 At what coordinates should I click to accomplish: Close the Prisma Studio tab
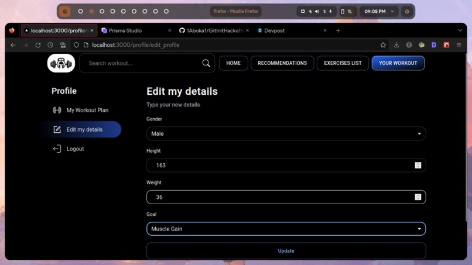tap(169, 30)
